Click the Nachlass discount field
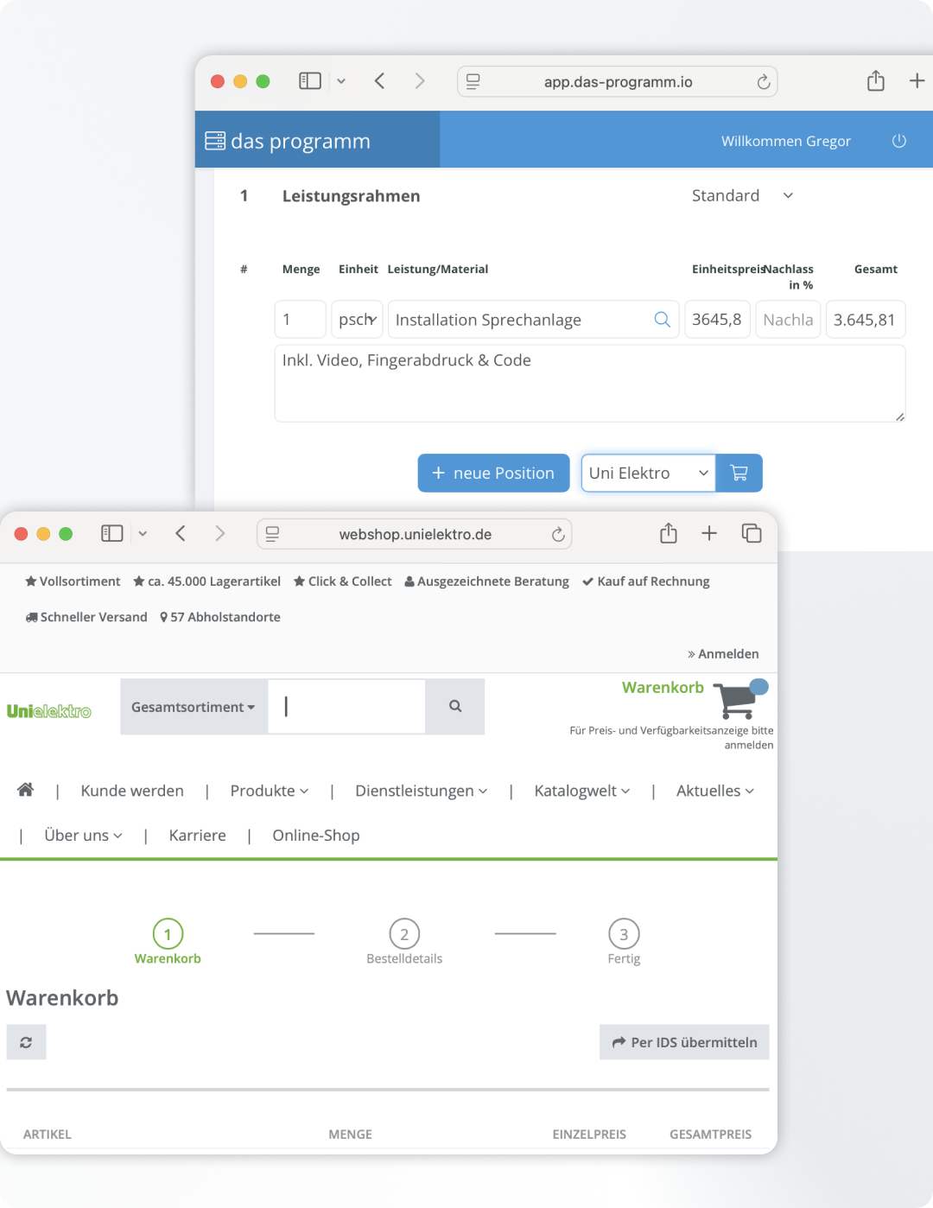Image resolution: width=933 pixels, height=1208 pixels. tap(788, 320)
